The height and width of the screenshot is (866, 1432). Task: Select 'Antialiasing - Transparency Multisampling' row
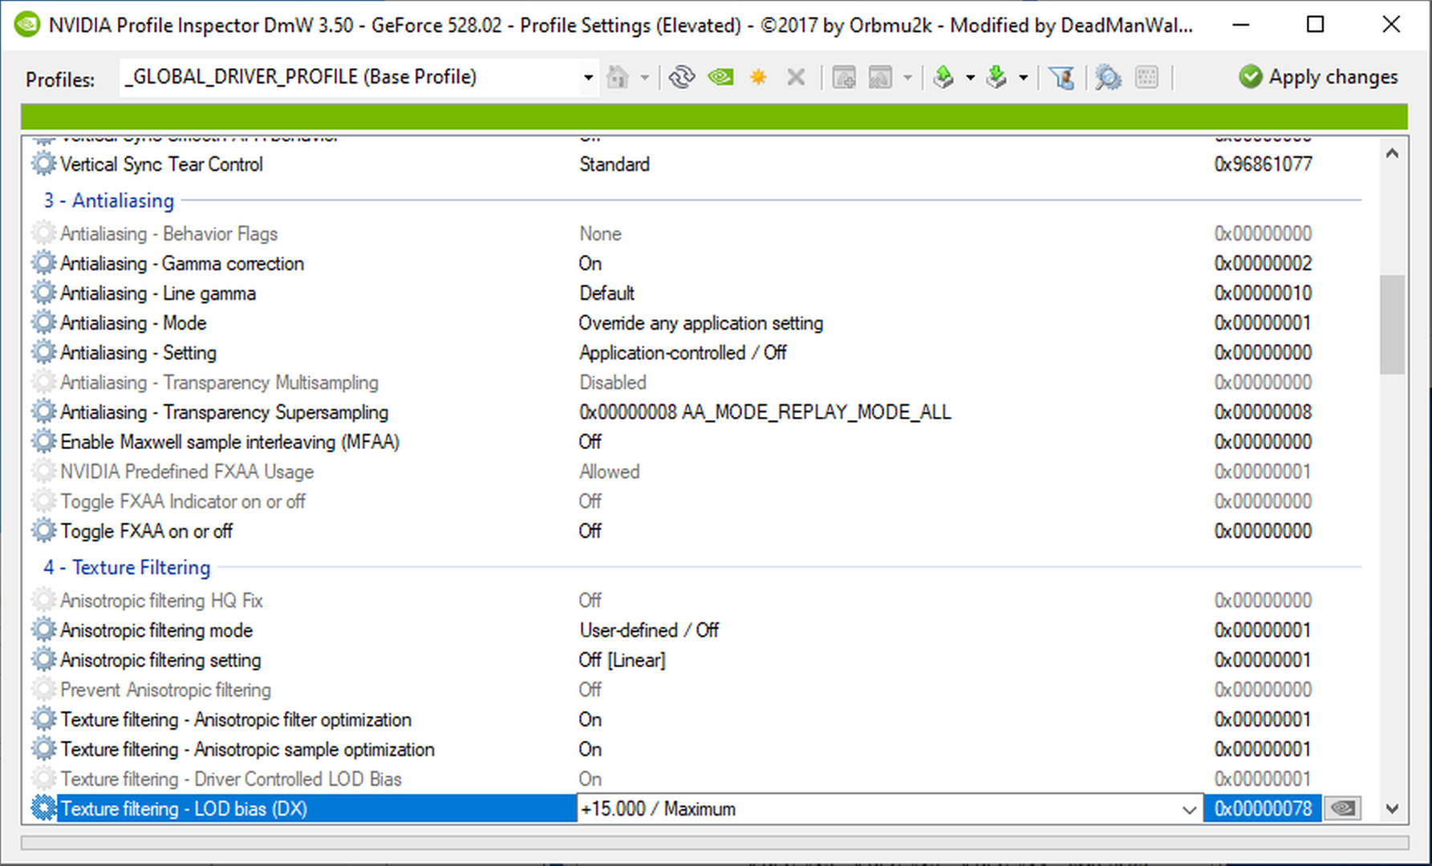[x=696, y=382]
